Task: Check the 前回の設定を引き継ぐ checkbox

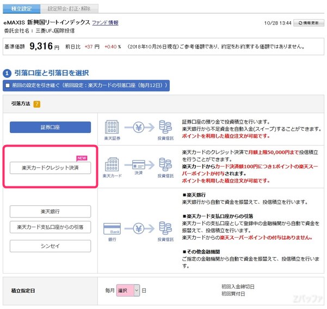Action: pos(8,85)
